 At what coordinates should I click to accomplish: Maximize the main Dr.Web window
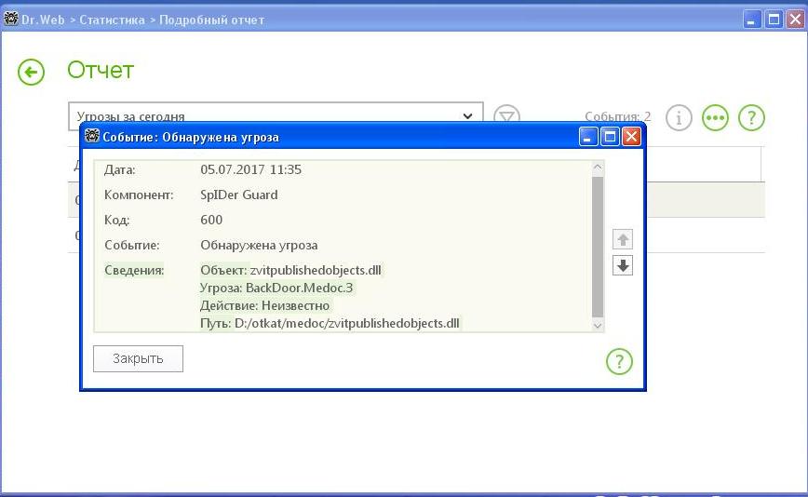[x=774, y=20]
